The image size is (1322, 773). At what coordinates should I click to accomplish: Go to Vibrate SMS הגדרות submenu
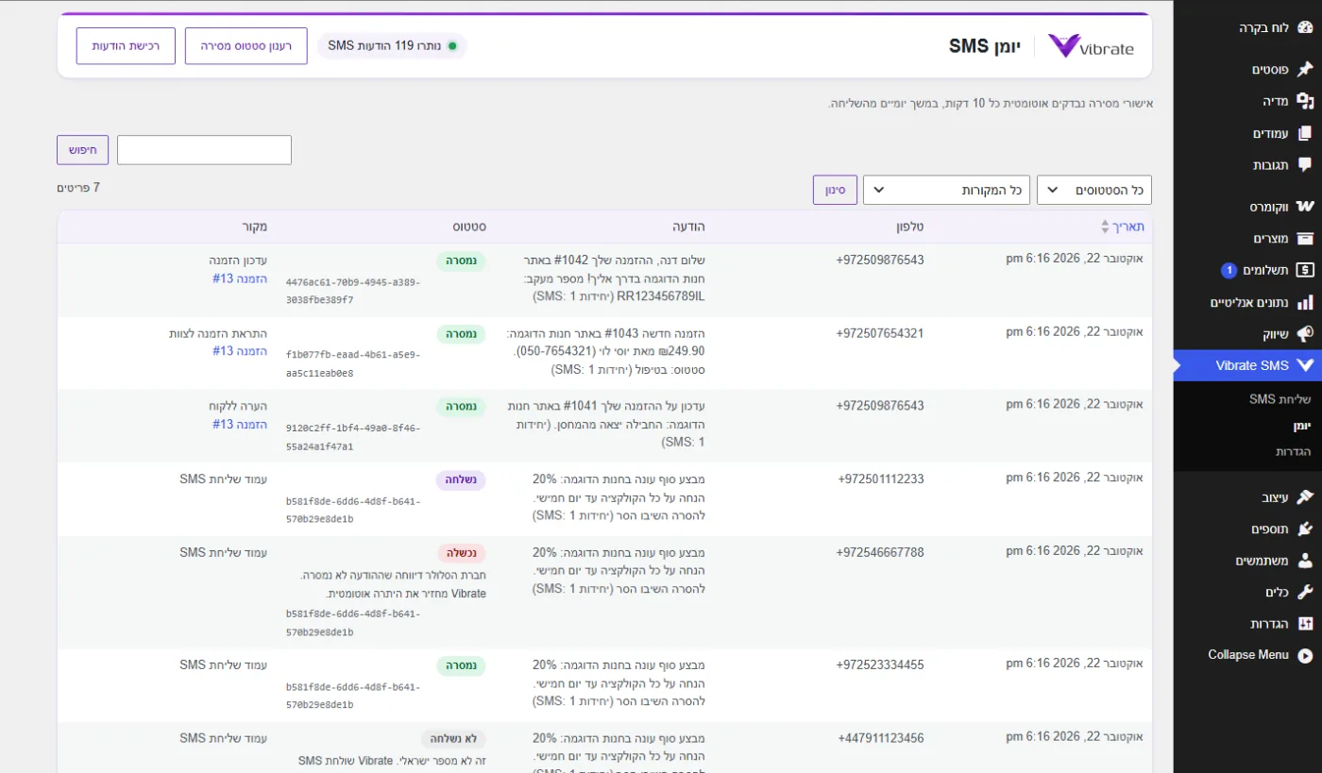[1291, 452]
